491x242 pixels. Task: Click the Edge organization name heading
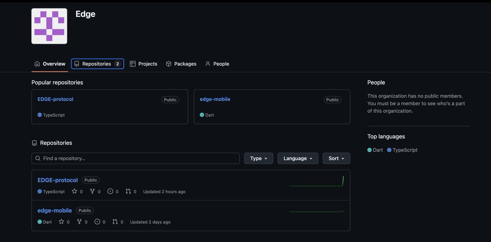[x=86, y=14]
